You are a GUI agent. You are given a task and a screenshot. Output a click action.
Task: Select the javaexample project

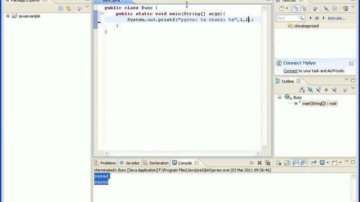pyautogui.click(x=29, y=16)
